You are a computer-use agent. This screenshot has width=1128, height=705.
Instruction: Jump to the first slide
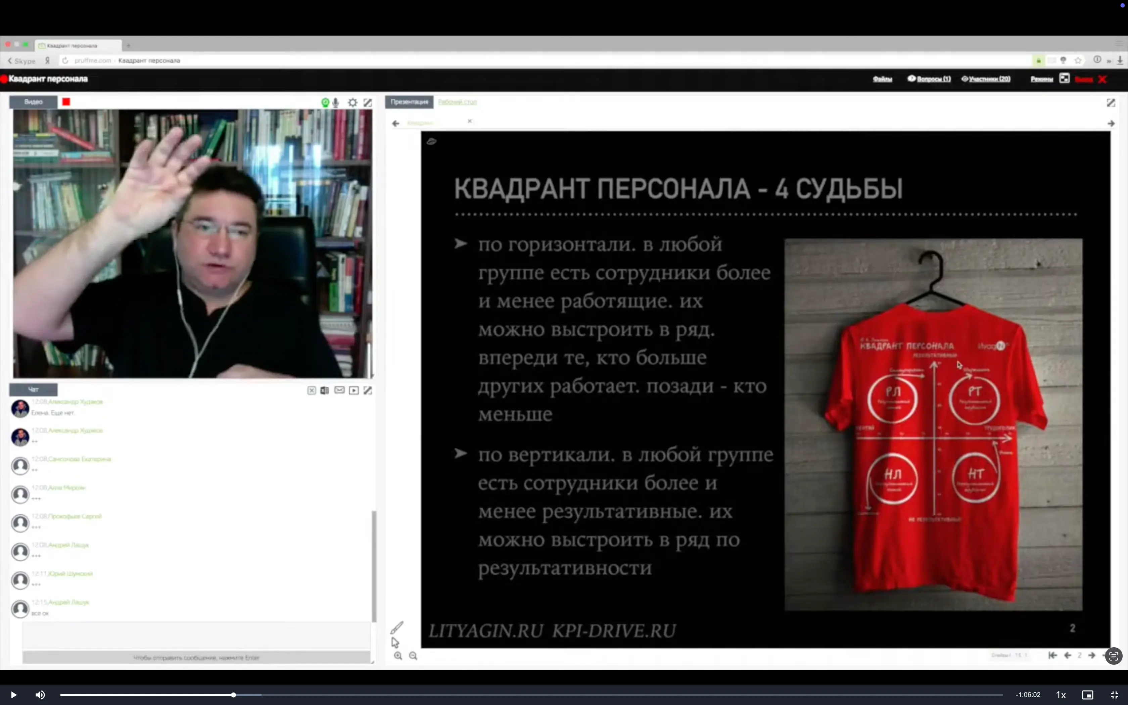(x=1052, y=655)
